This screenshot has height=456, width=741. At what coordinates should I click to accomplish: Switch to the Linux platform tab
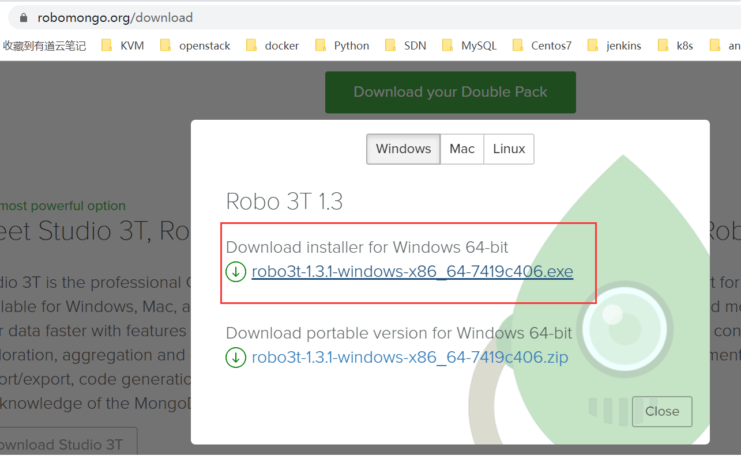[509, 149]
